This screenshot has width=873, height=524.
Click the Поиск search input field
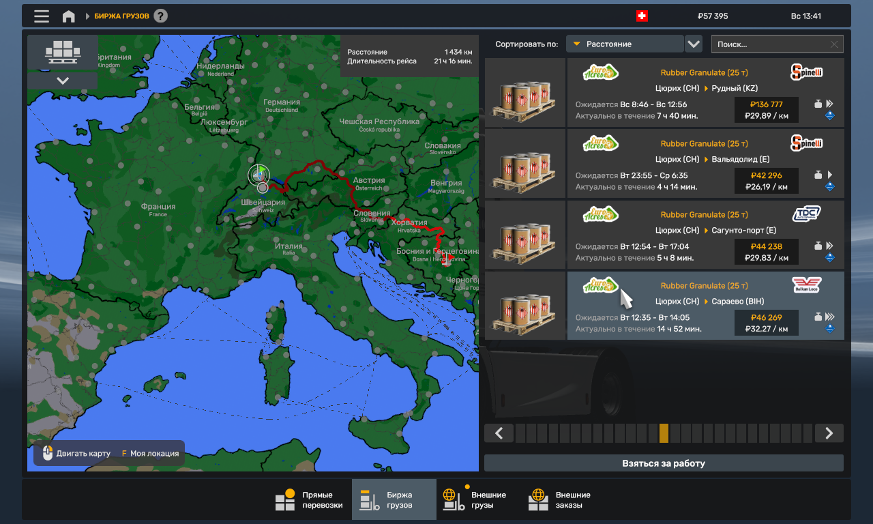tap(769, 44)
